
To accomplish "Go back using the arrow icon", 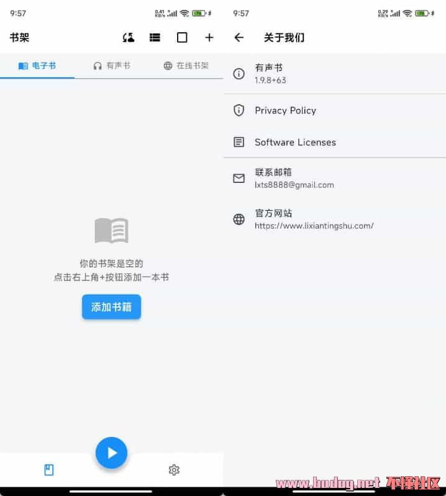I will click(x=239, y=38).
